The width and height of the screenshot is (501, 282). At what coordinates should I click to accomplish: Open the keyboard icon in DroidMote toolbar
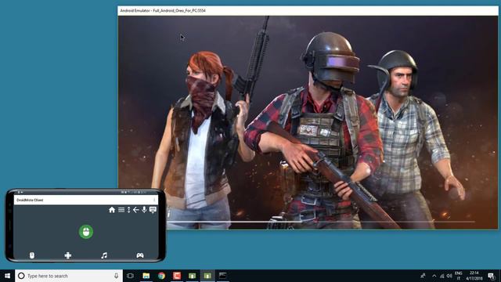(153, 210)
